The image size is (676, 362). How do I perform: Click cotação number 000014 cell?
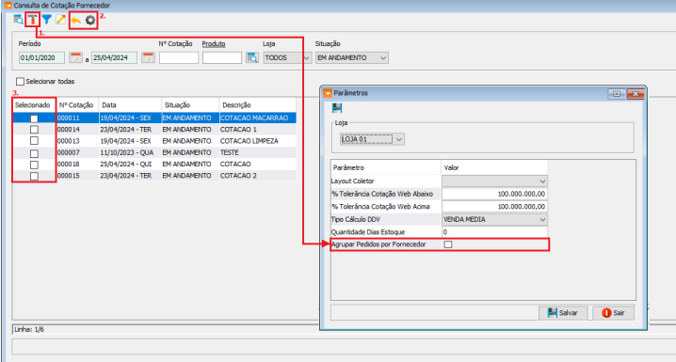tap(77, 130)
